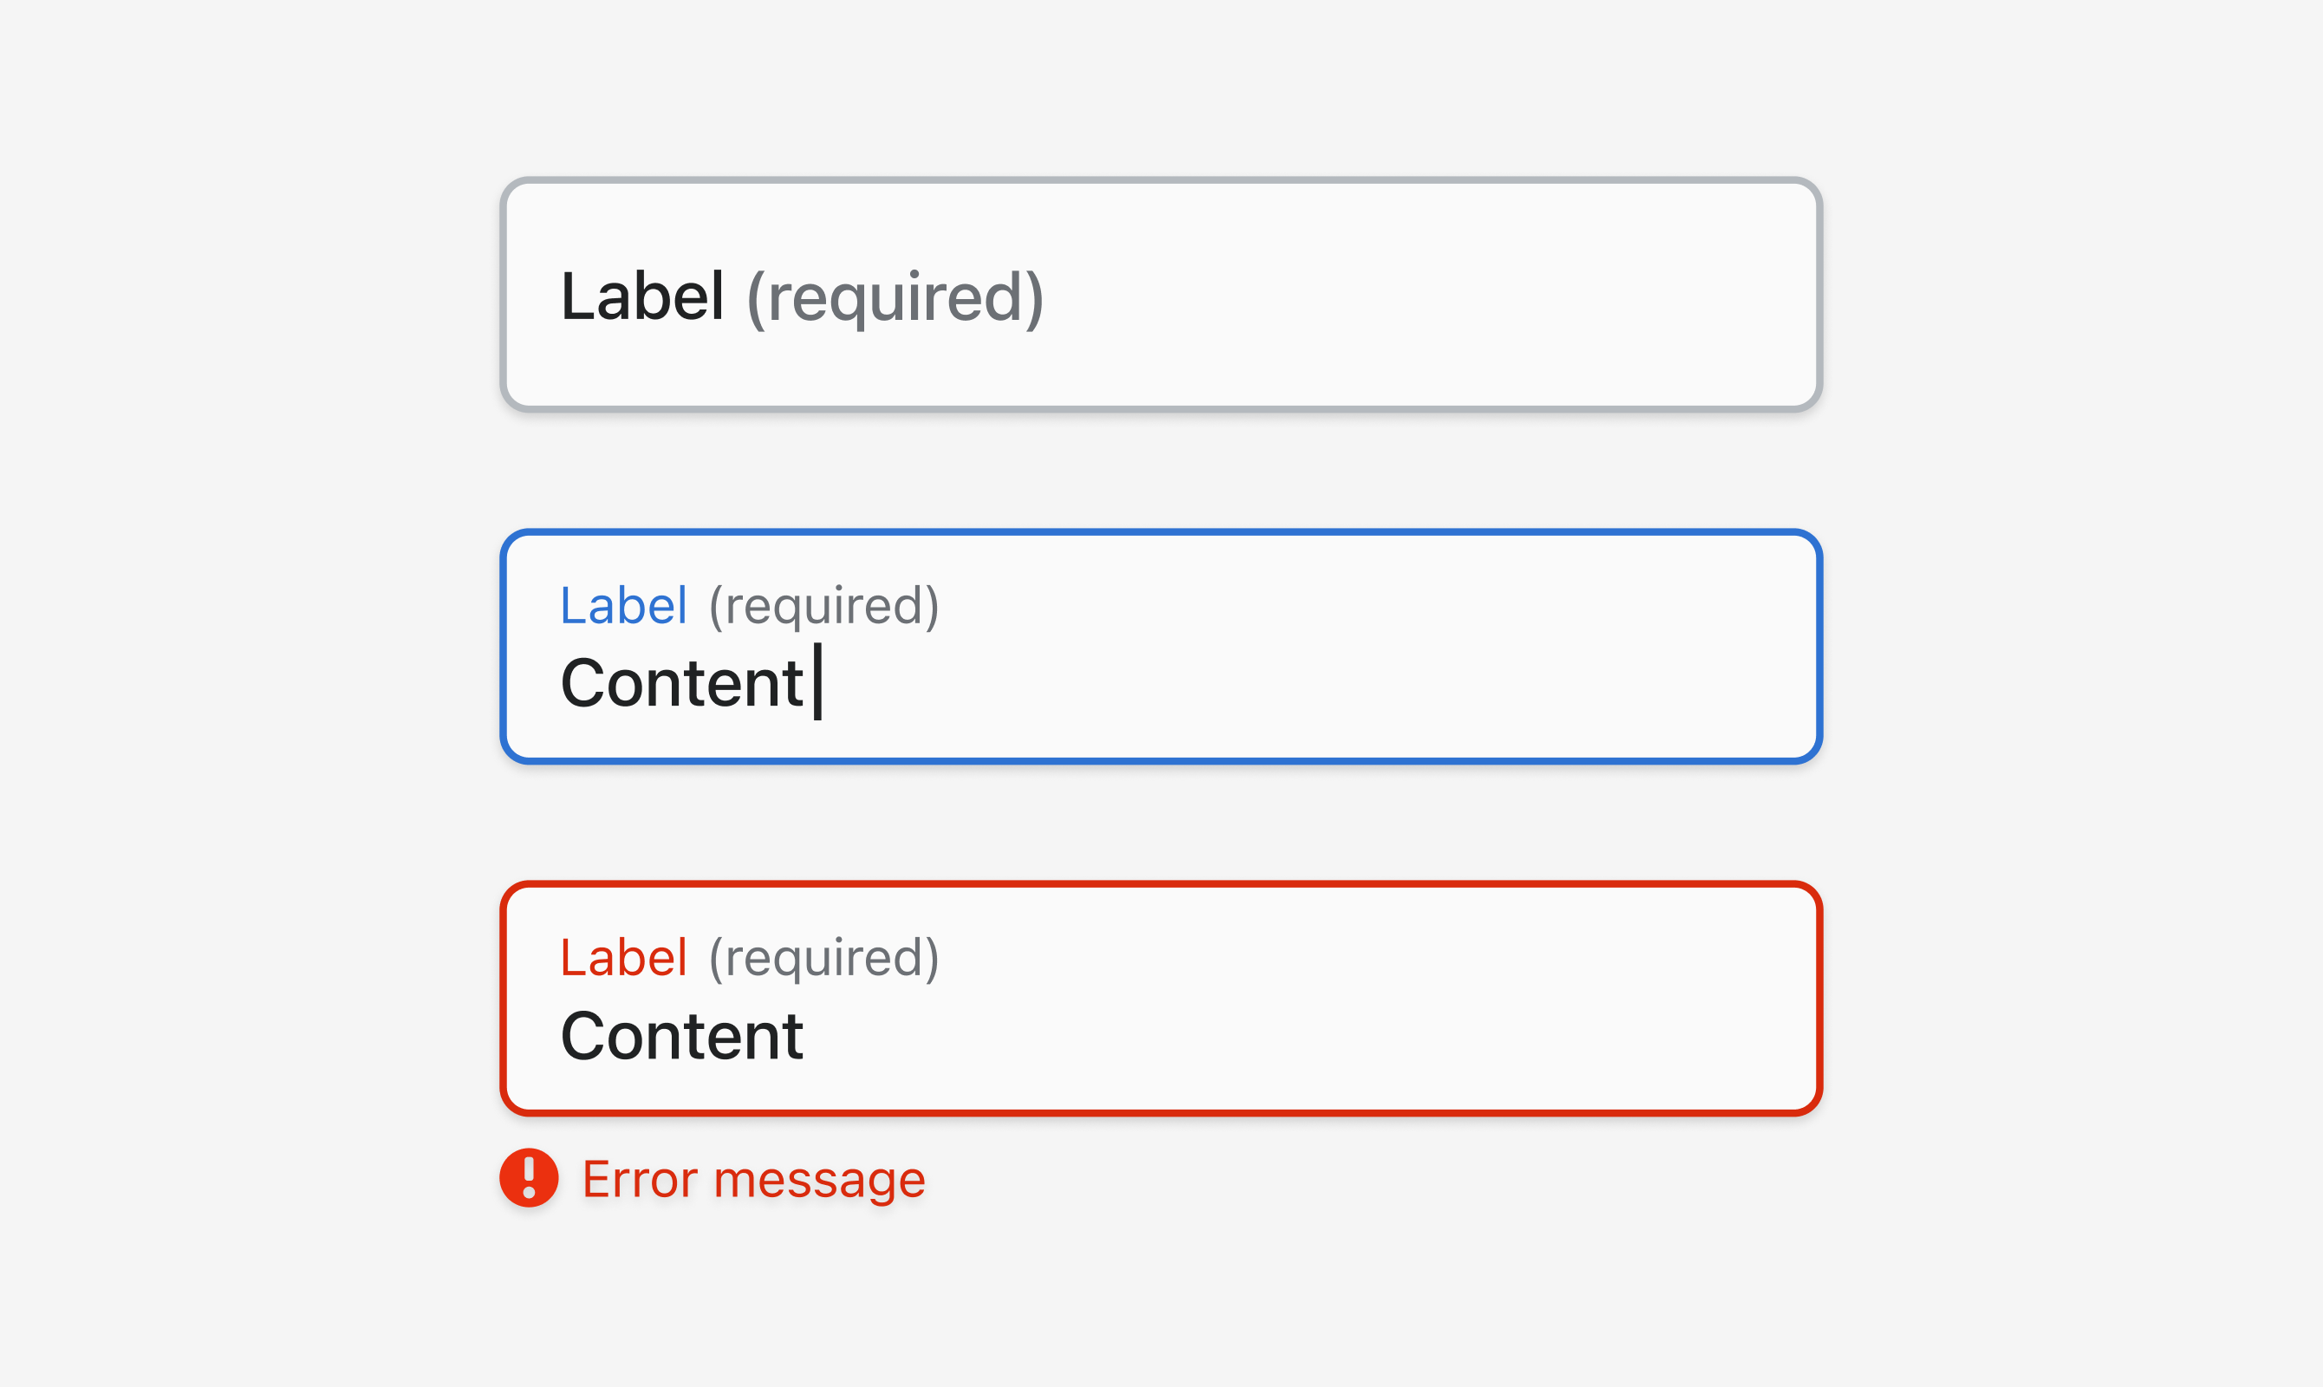Click '(required)' next to the blue Label
The height and width of the screenshot is (1387, 2323).
824,607
